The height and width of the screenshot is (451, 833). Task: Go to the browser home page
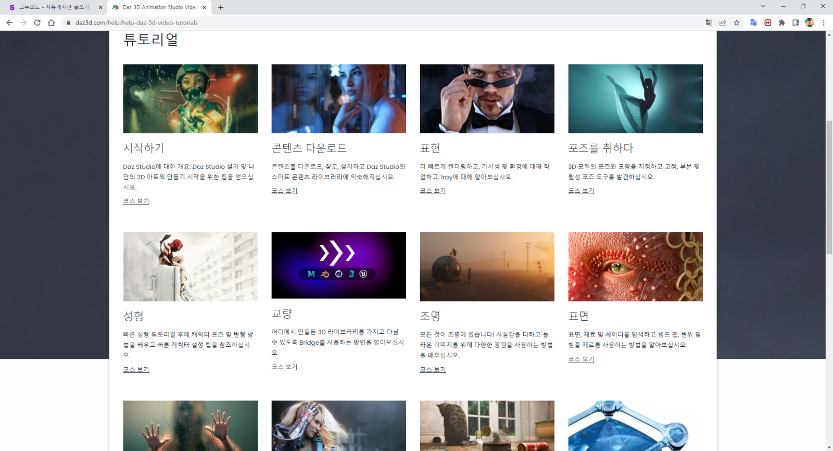[51, 22]
